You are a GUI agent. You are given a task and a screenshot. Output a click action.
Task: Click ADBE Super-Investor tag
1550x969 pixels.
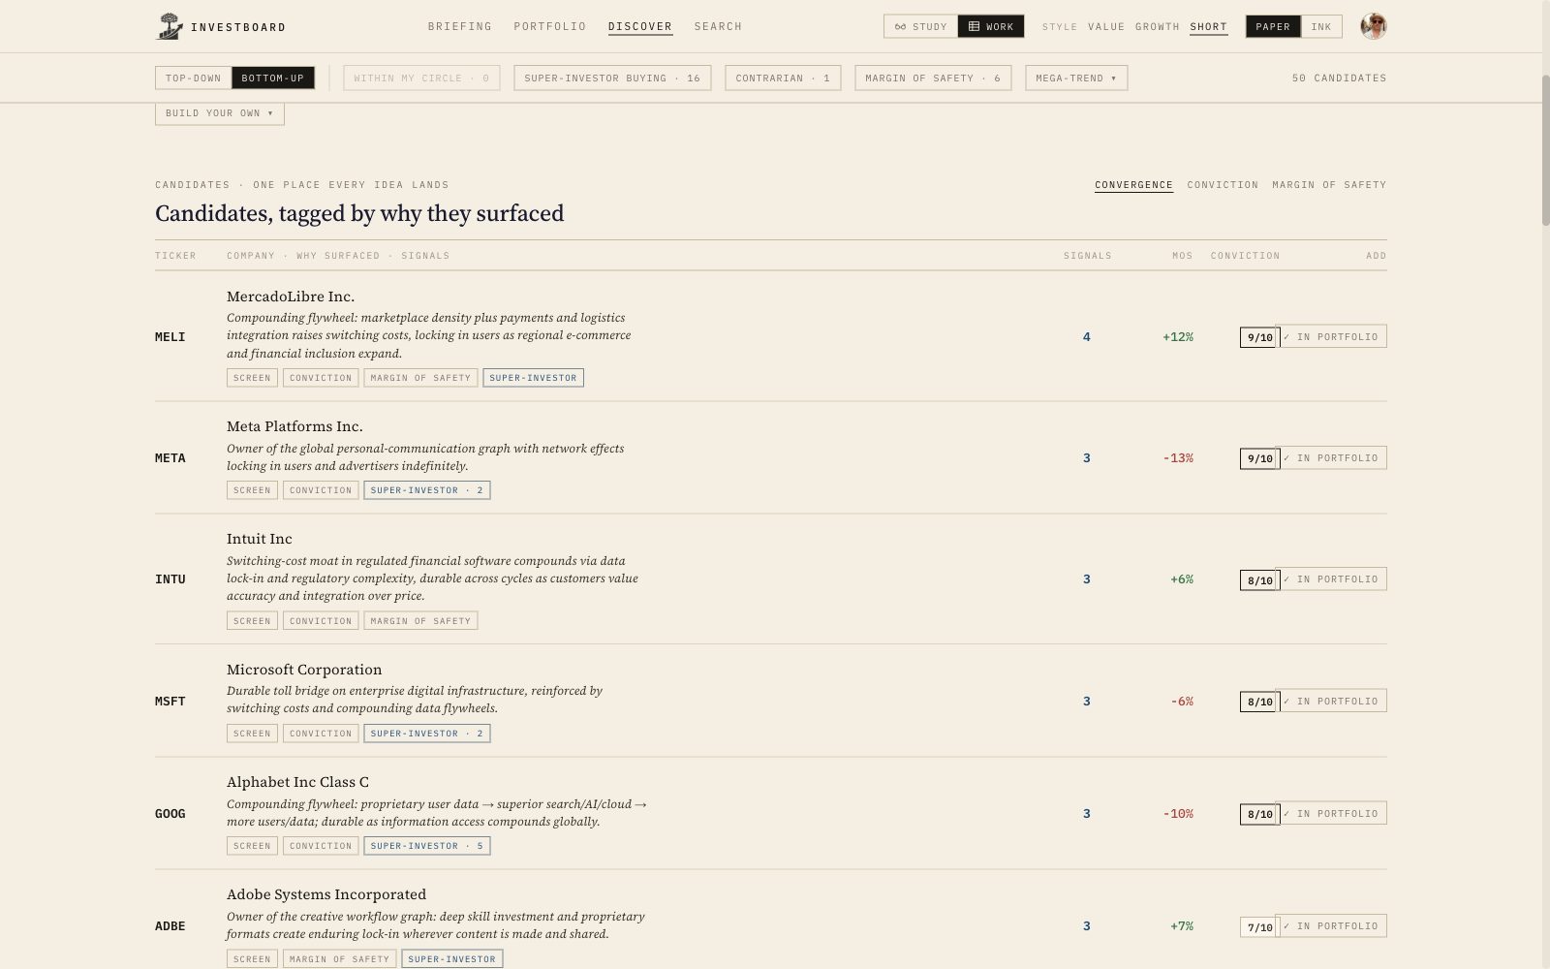[x=452, y=959]
